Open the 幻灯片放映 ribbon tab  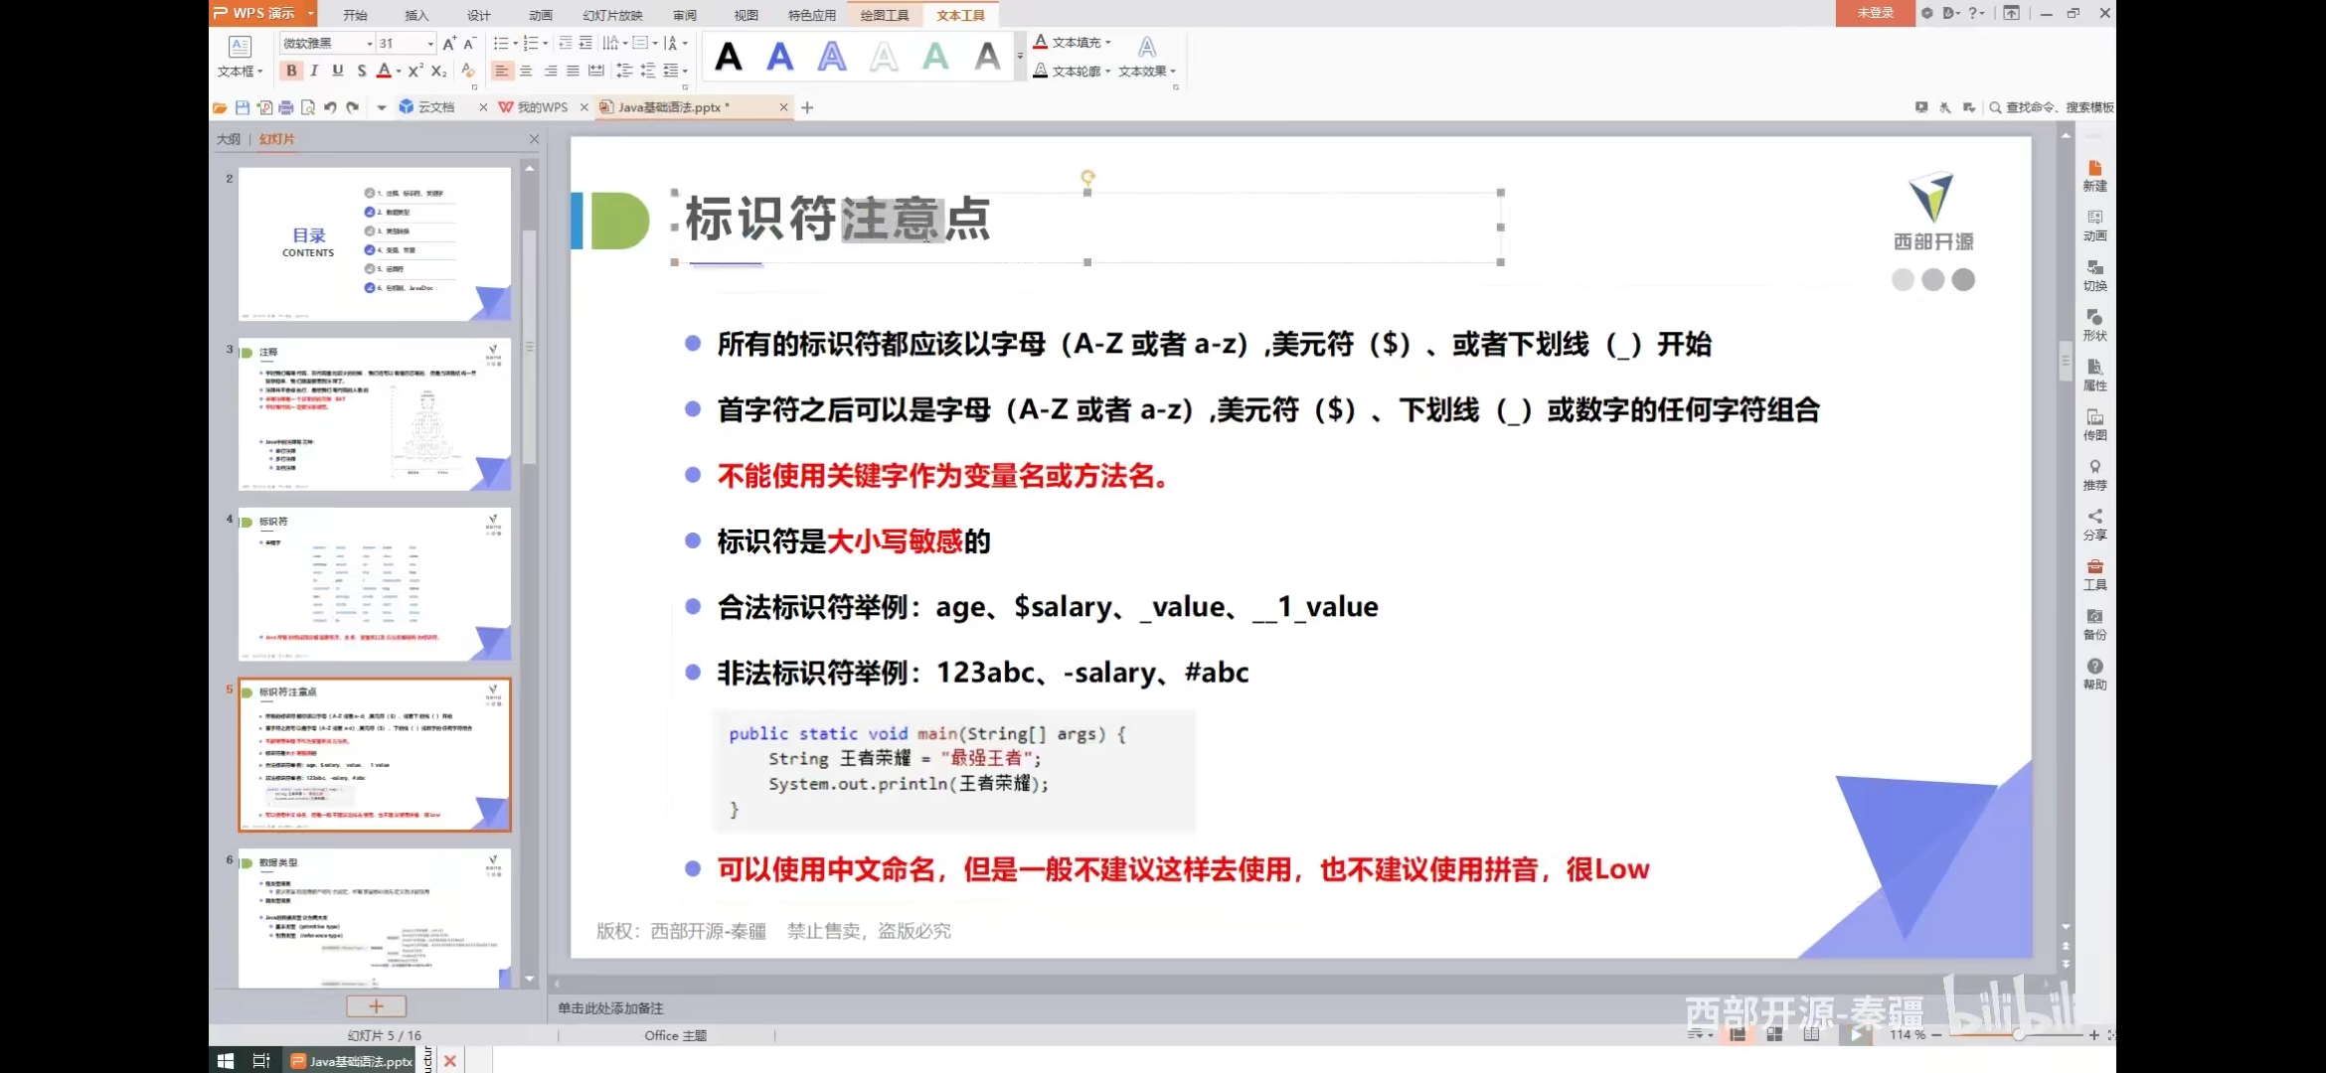(x=612, y=15)
